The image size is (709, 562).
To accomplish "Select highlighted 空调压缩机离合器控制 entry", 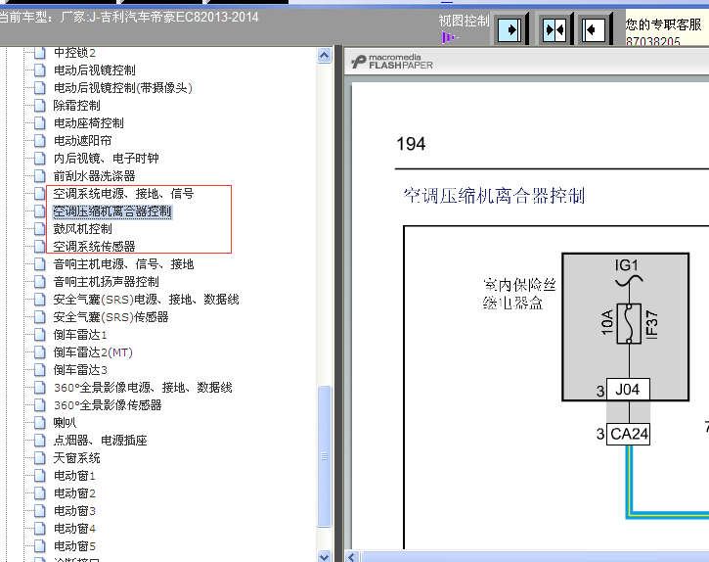I will pos(112,211).
